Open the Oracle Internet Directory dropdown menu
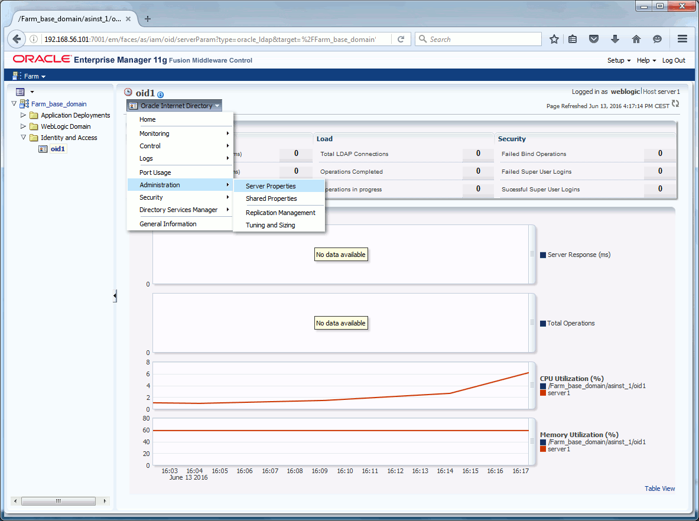 [174, 106]
